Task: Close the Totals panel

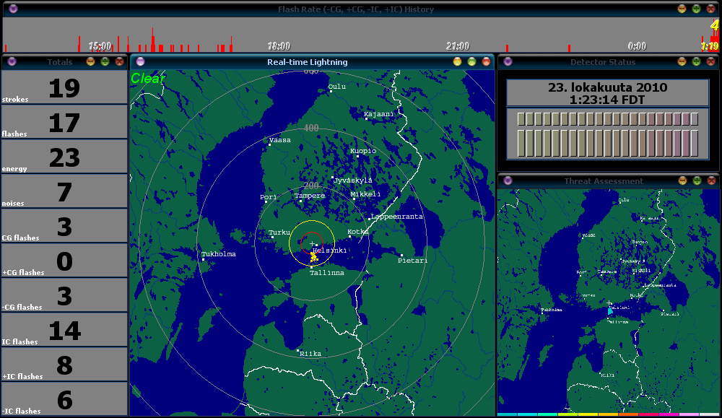Action: coord(119,61)
